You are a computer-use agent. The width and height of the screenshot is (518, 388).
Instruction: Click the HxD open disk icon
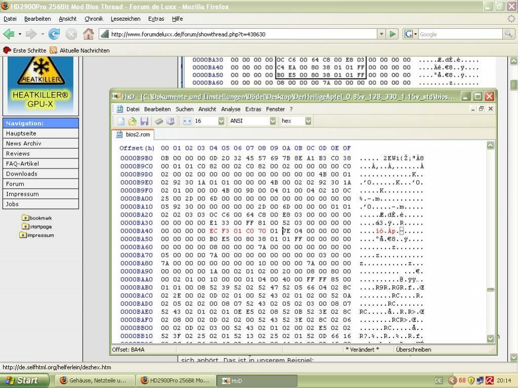point(170,121)
